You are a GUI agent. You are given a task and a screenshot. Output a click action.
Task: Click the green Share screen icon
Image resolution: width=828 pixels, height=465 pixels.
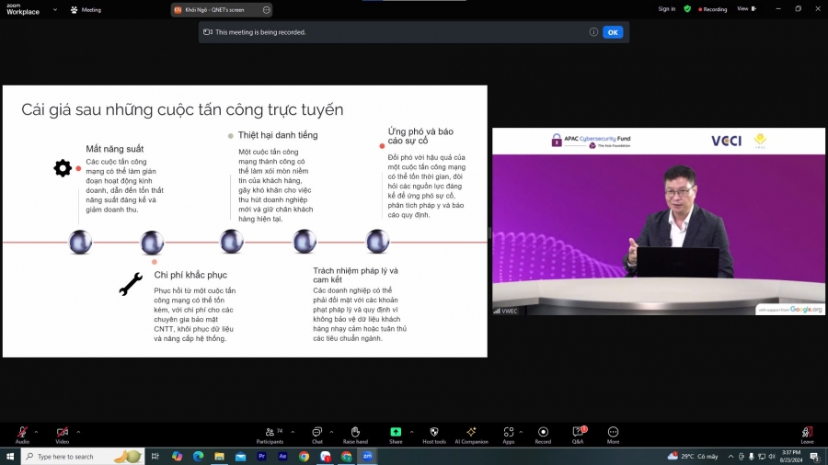[396, 432]
